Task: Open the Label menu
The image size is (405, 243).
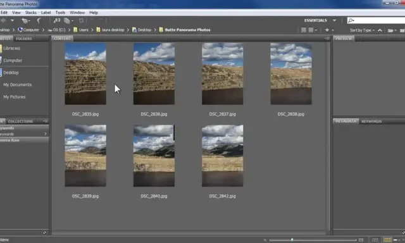Action: pos(46,13)
